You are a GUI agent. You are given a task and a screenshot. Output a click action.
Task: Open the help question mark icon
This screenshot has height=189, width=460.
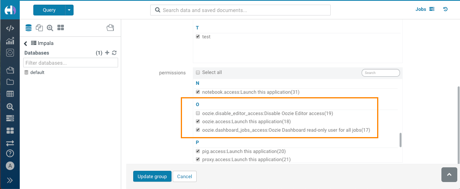click(10, 153)
